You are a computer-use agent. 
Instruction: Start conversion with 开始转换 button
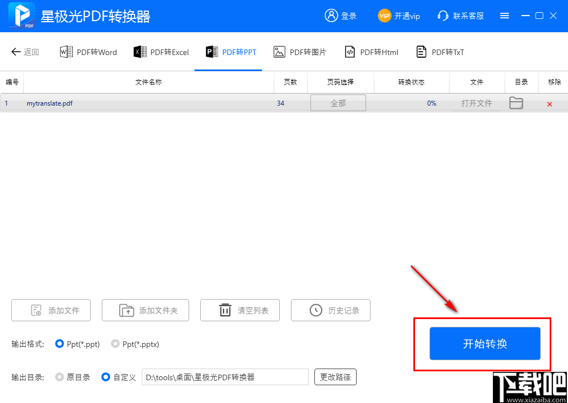tap(483, 344)
